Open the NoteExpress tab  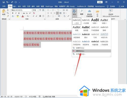tap(100, 6)
